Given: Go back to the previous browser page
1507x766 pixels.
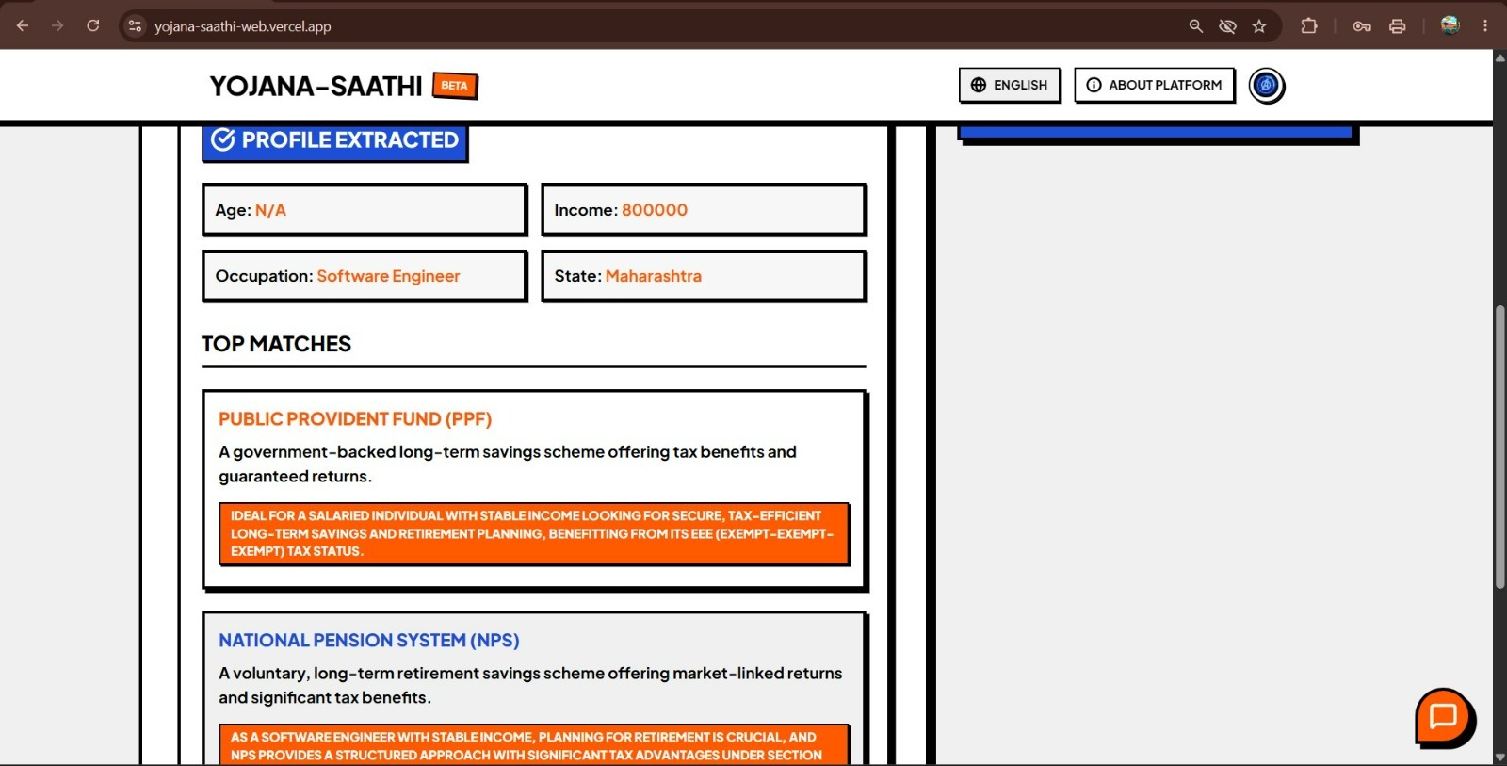Looking at the screenshot, I should pyautogui.click(x=23, y=26).
